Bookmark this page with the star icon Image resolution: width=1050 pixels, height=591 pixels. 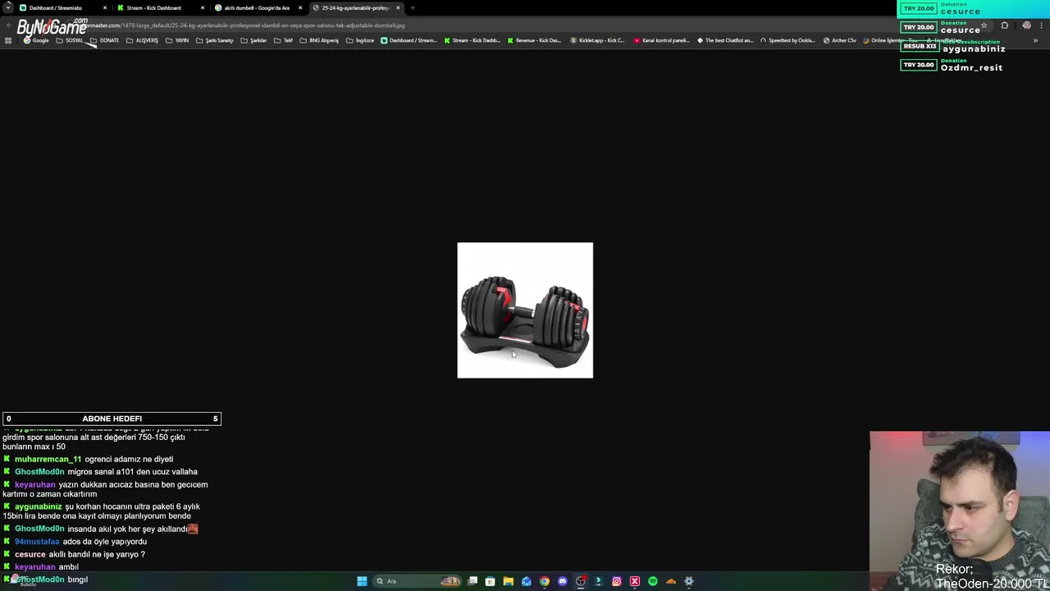(x=984, y=25)
